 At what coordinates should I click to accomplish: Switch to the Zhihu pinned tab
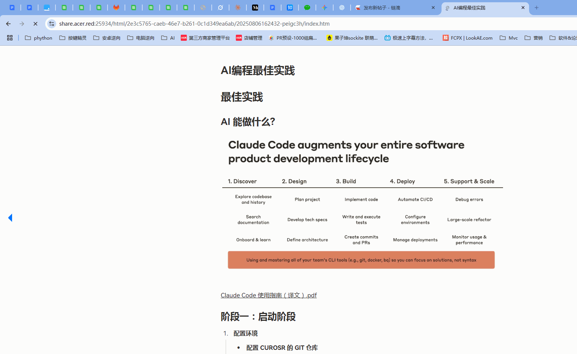click(x=290, y=8)
